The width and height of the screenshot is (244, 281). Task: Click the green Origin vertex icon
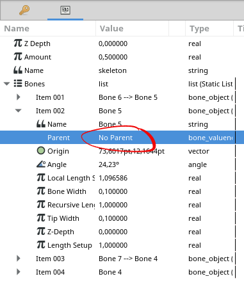point(41,150)
